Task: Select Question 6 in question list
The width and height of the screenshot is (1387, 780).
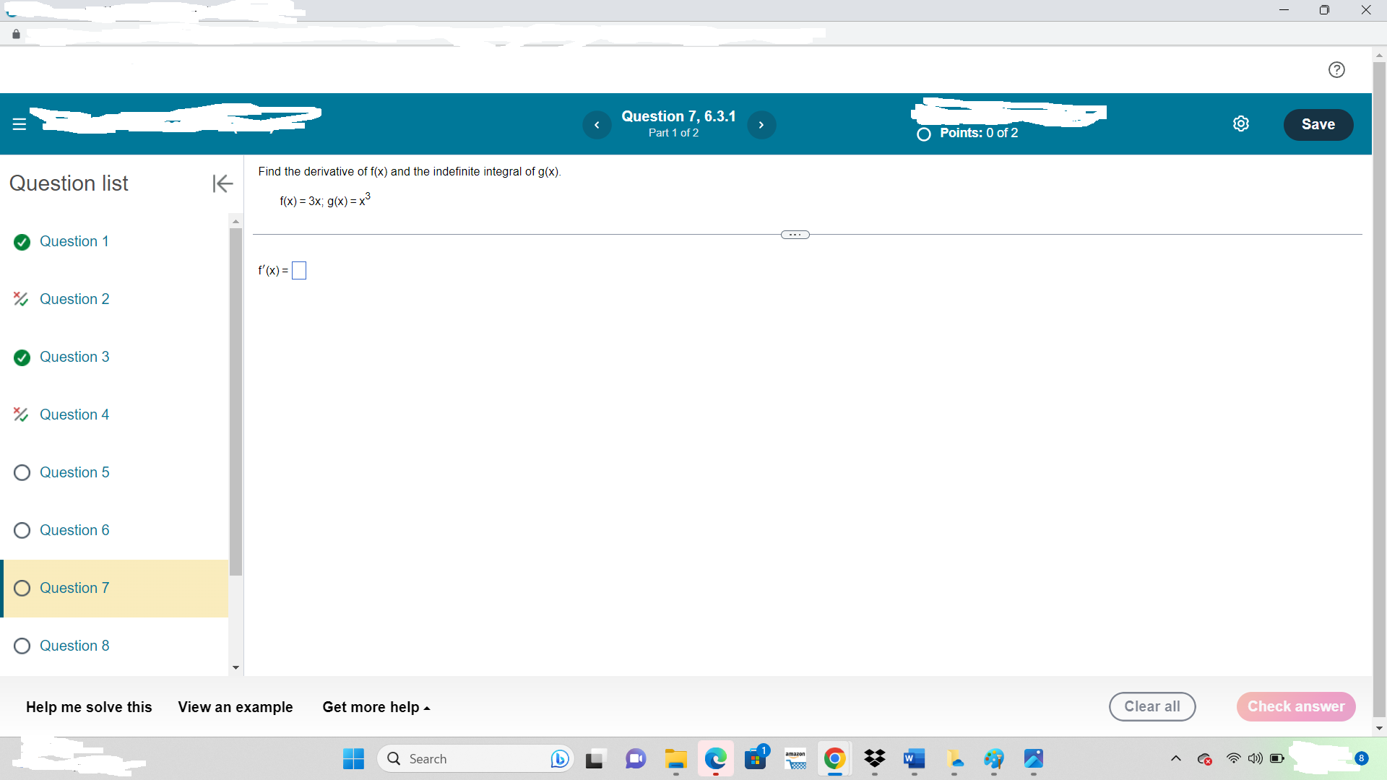Action: 74,530
